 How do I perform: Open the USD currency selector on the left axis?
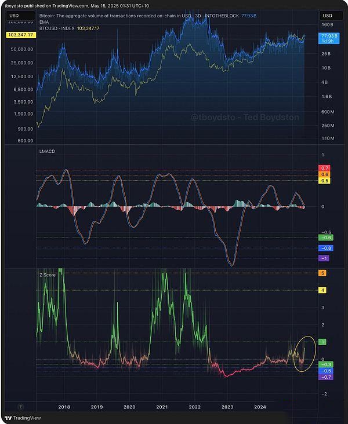15,15
